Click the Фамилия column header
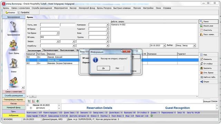 [63, 54]
